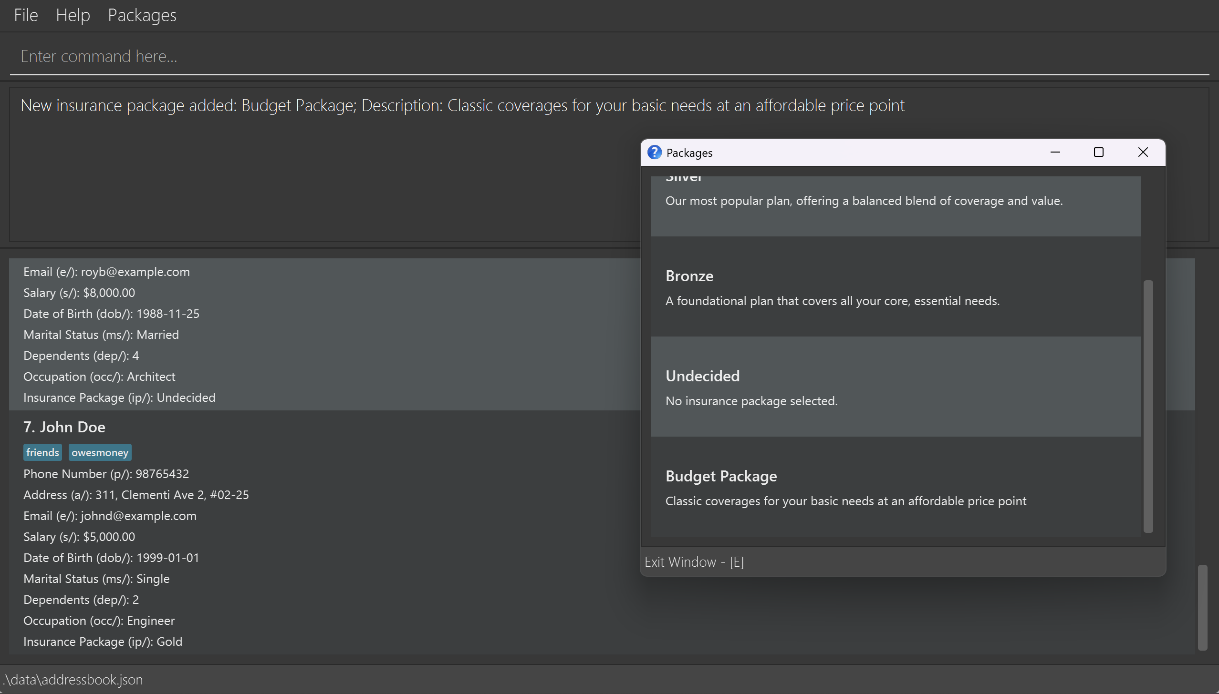Click Dependents 2 line

[81, 600]
